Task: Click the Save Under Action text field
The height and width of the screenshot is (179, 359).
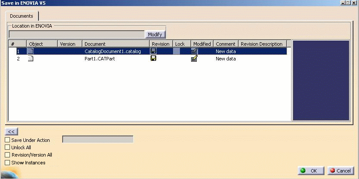Action: pos(98,139)
